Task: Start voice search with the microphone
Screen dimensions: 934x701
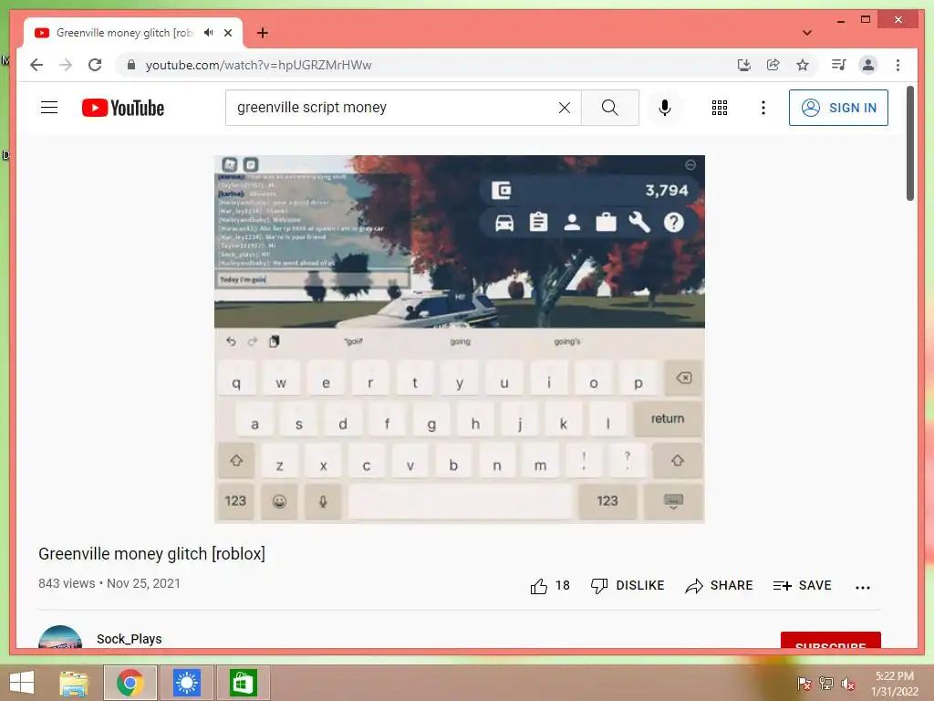Action: [665, 108]
